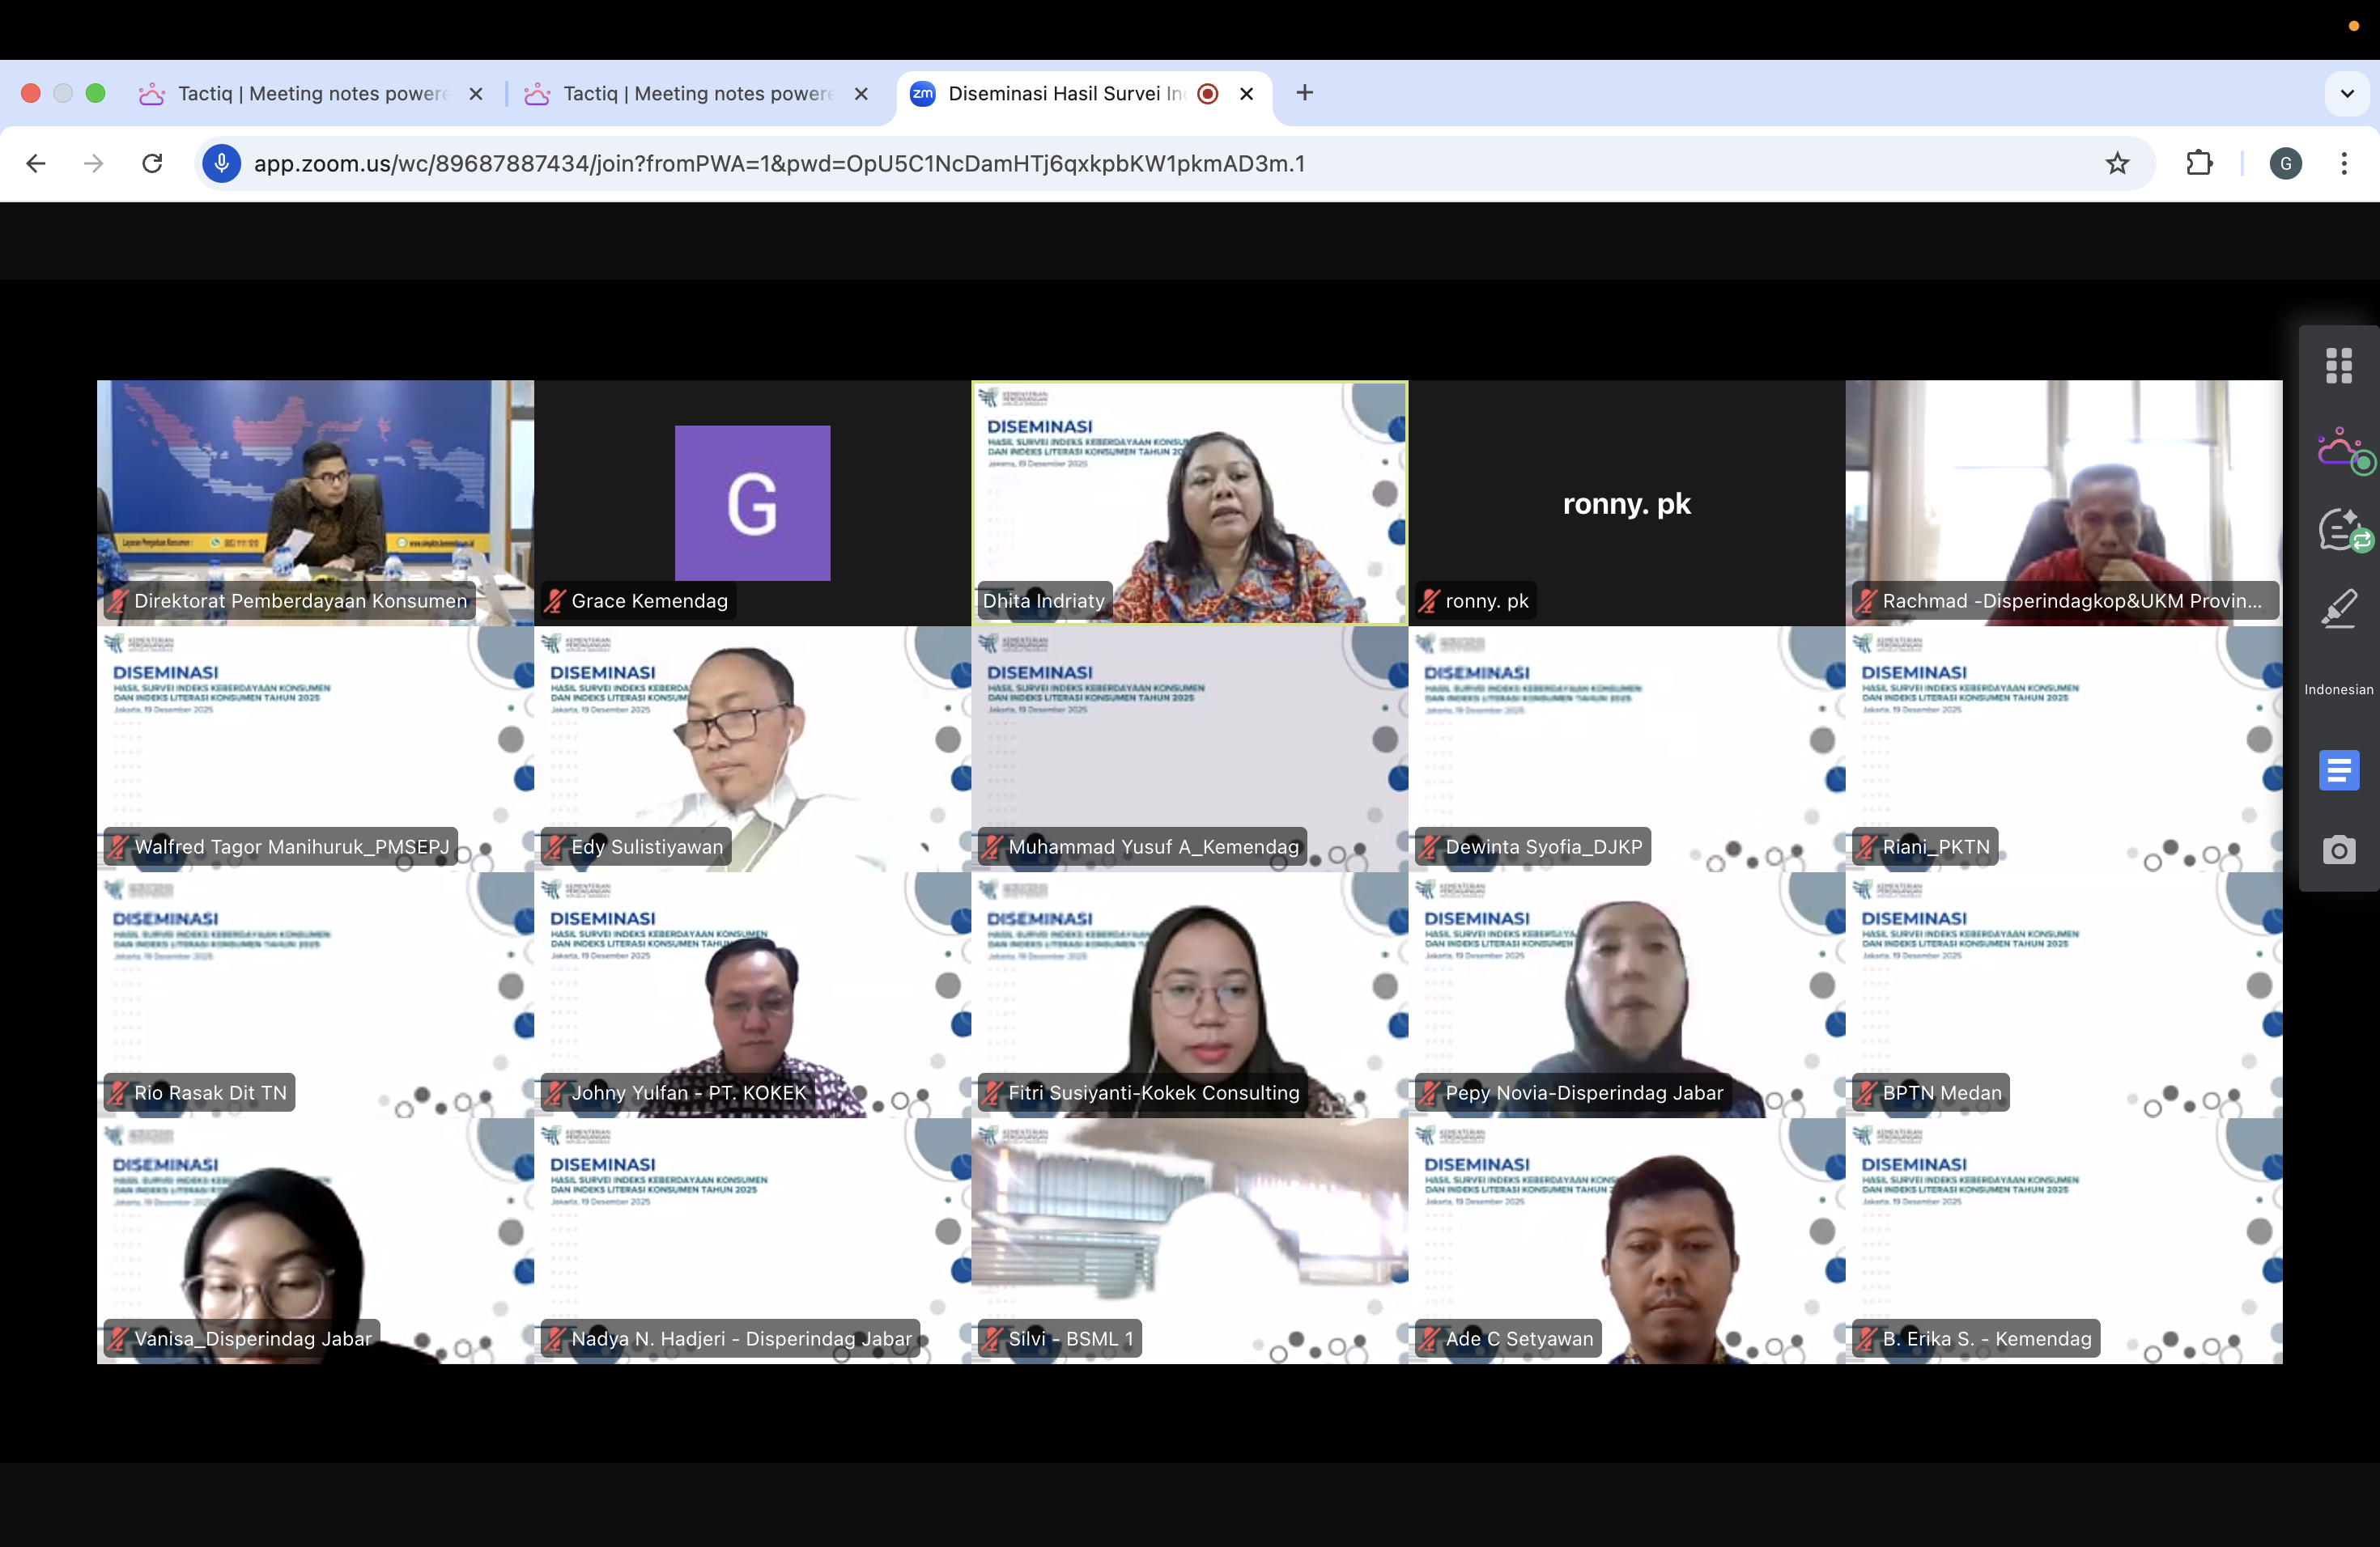This screenshot has width=2380, height=1547.
Task: Change the Indonesian transcript language
Action: [x=2338, y=689]
